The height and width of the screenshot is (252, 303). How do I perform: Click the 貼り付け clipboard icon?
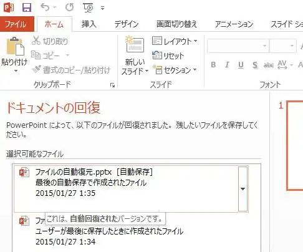pos(15,46)
